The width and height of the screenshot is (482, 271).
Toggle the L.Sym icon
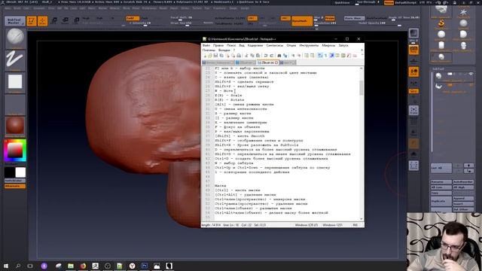pyautogui.click(x=413, y=84)
